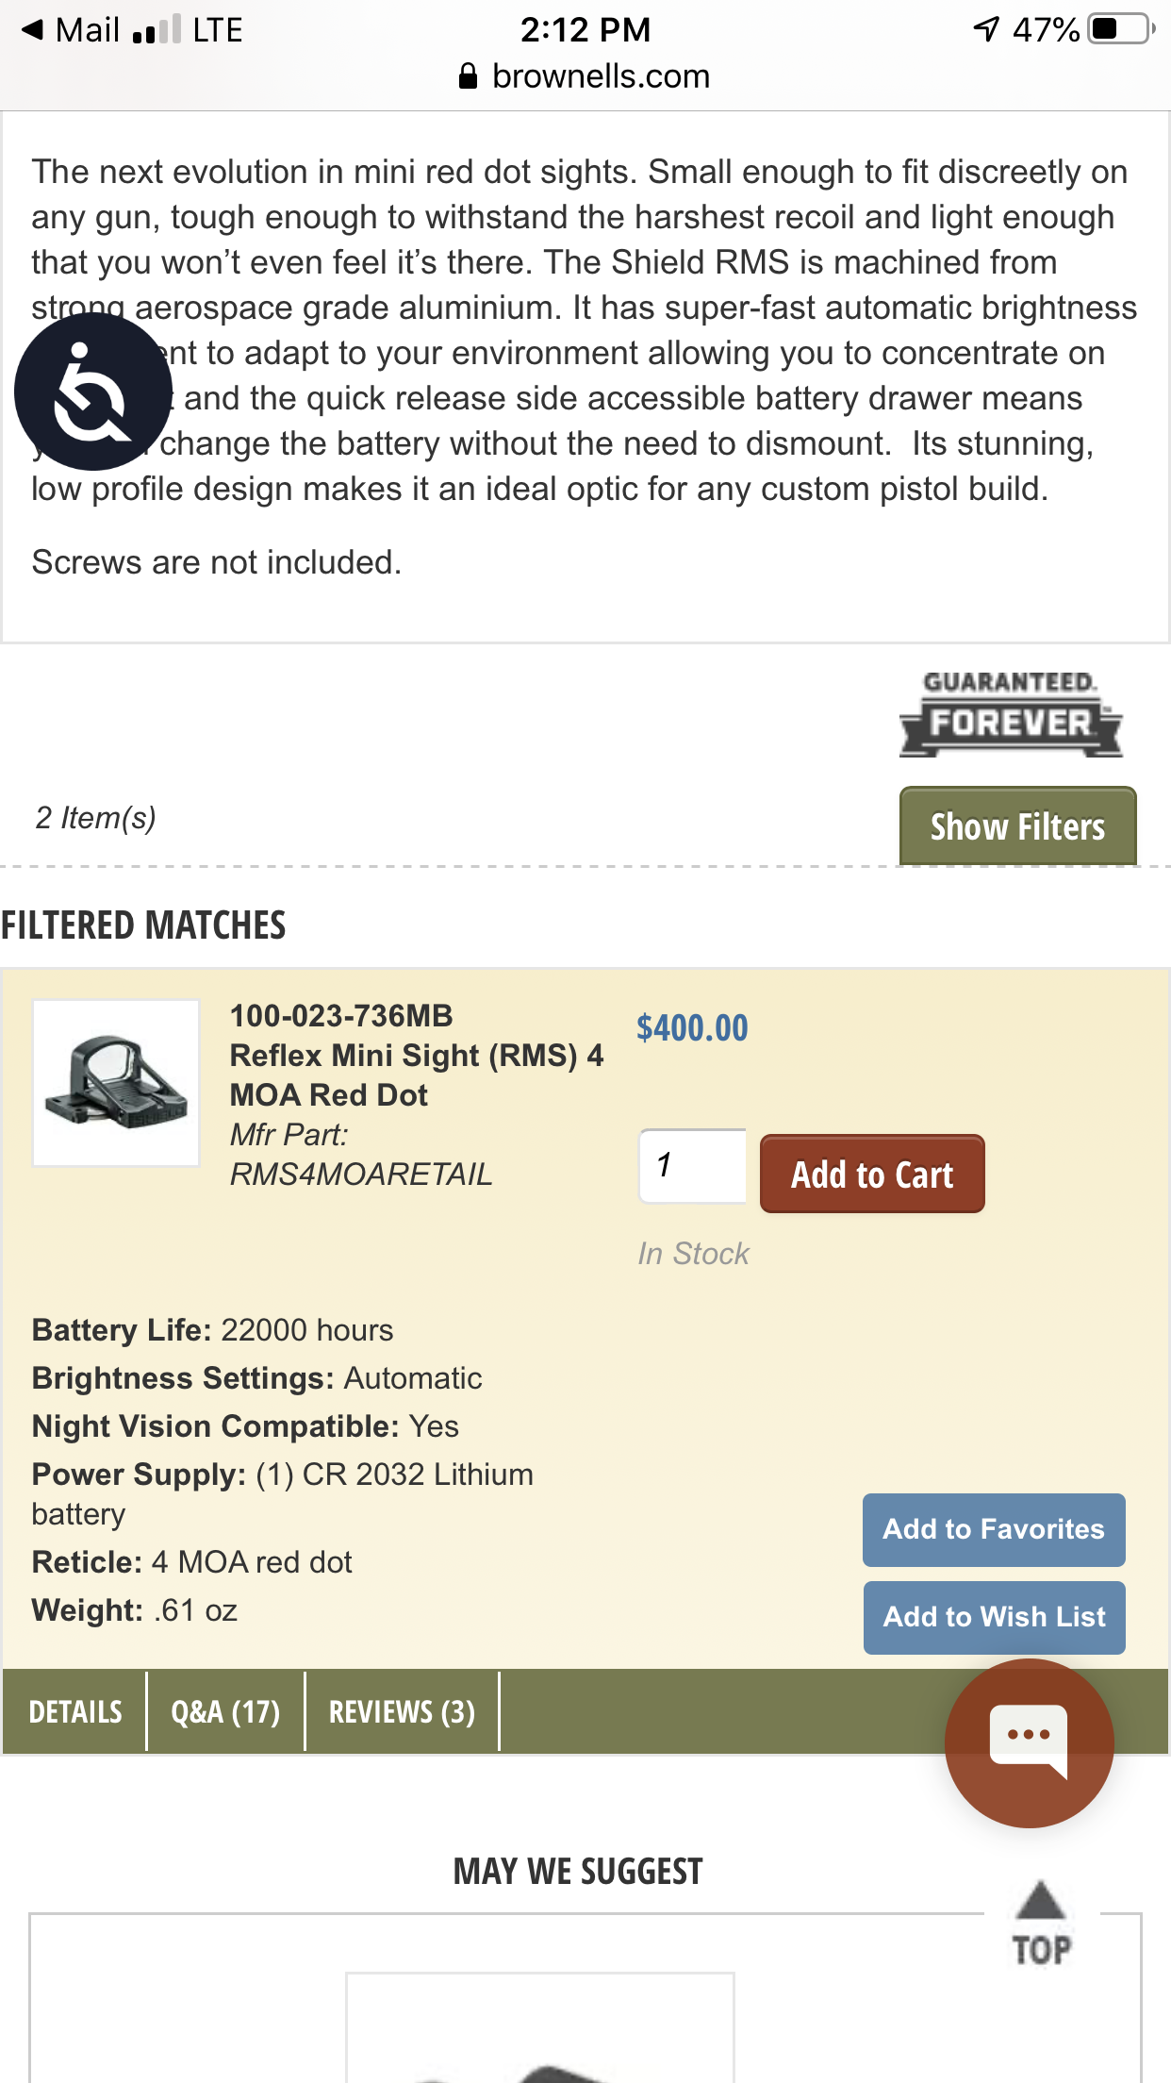Tap the lock icon beside brownells.com

468,75
